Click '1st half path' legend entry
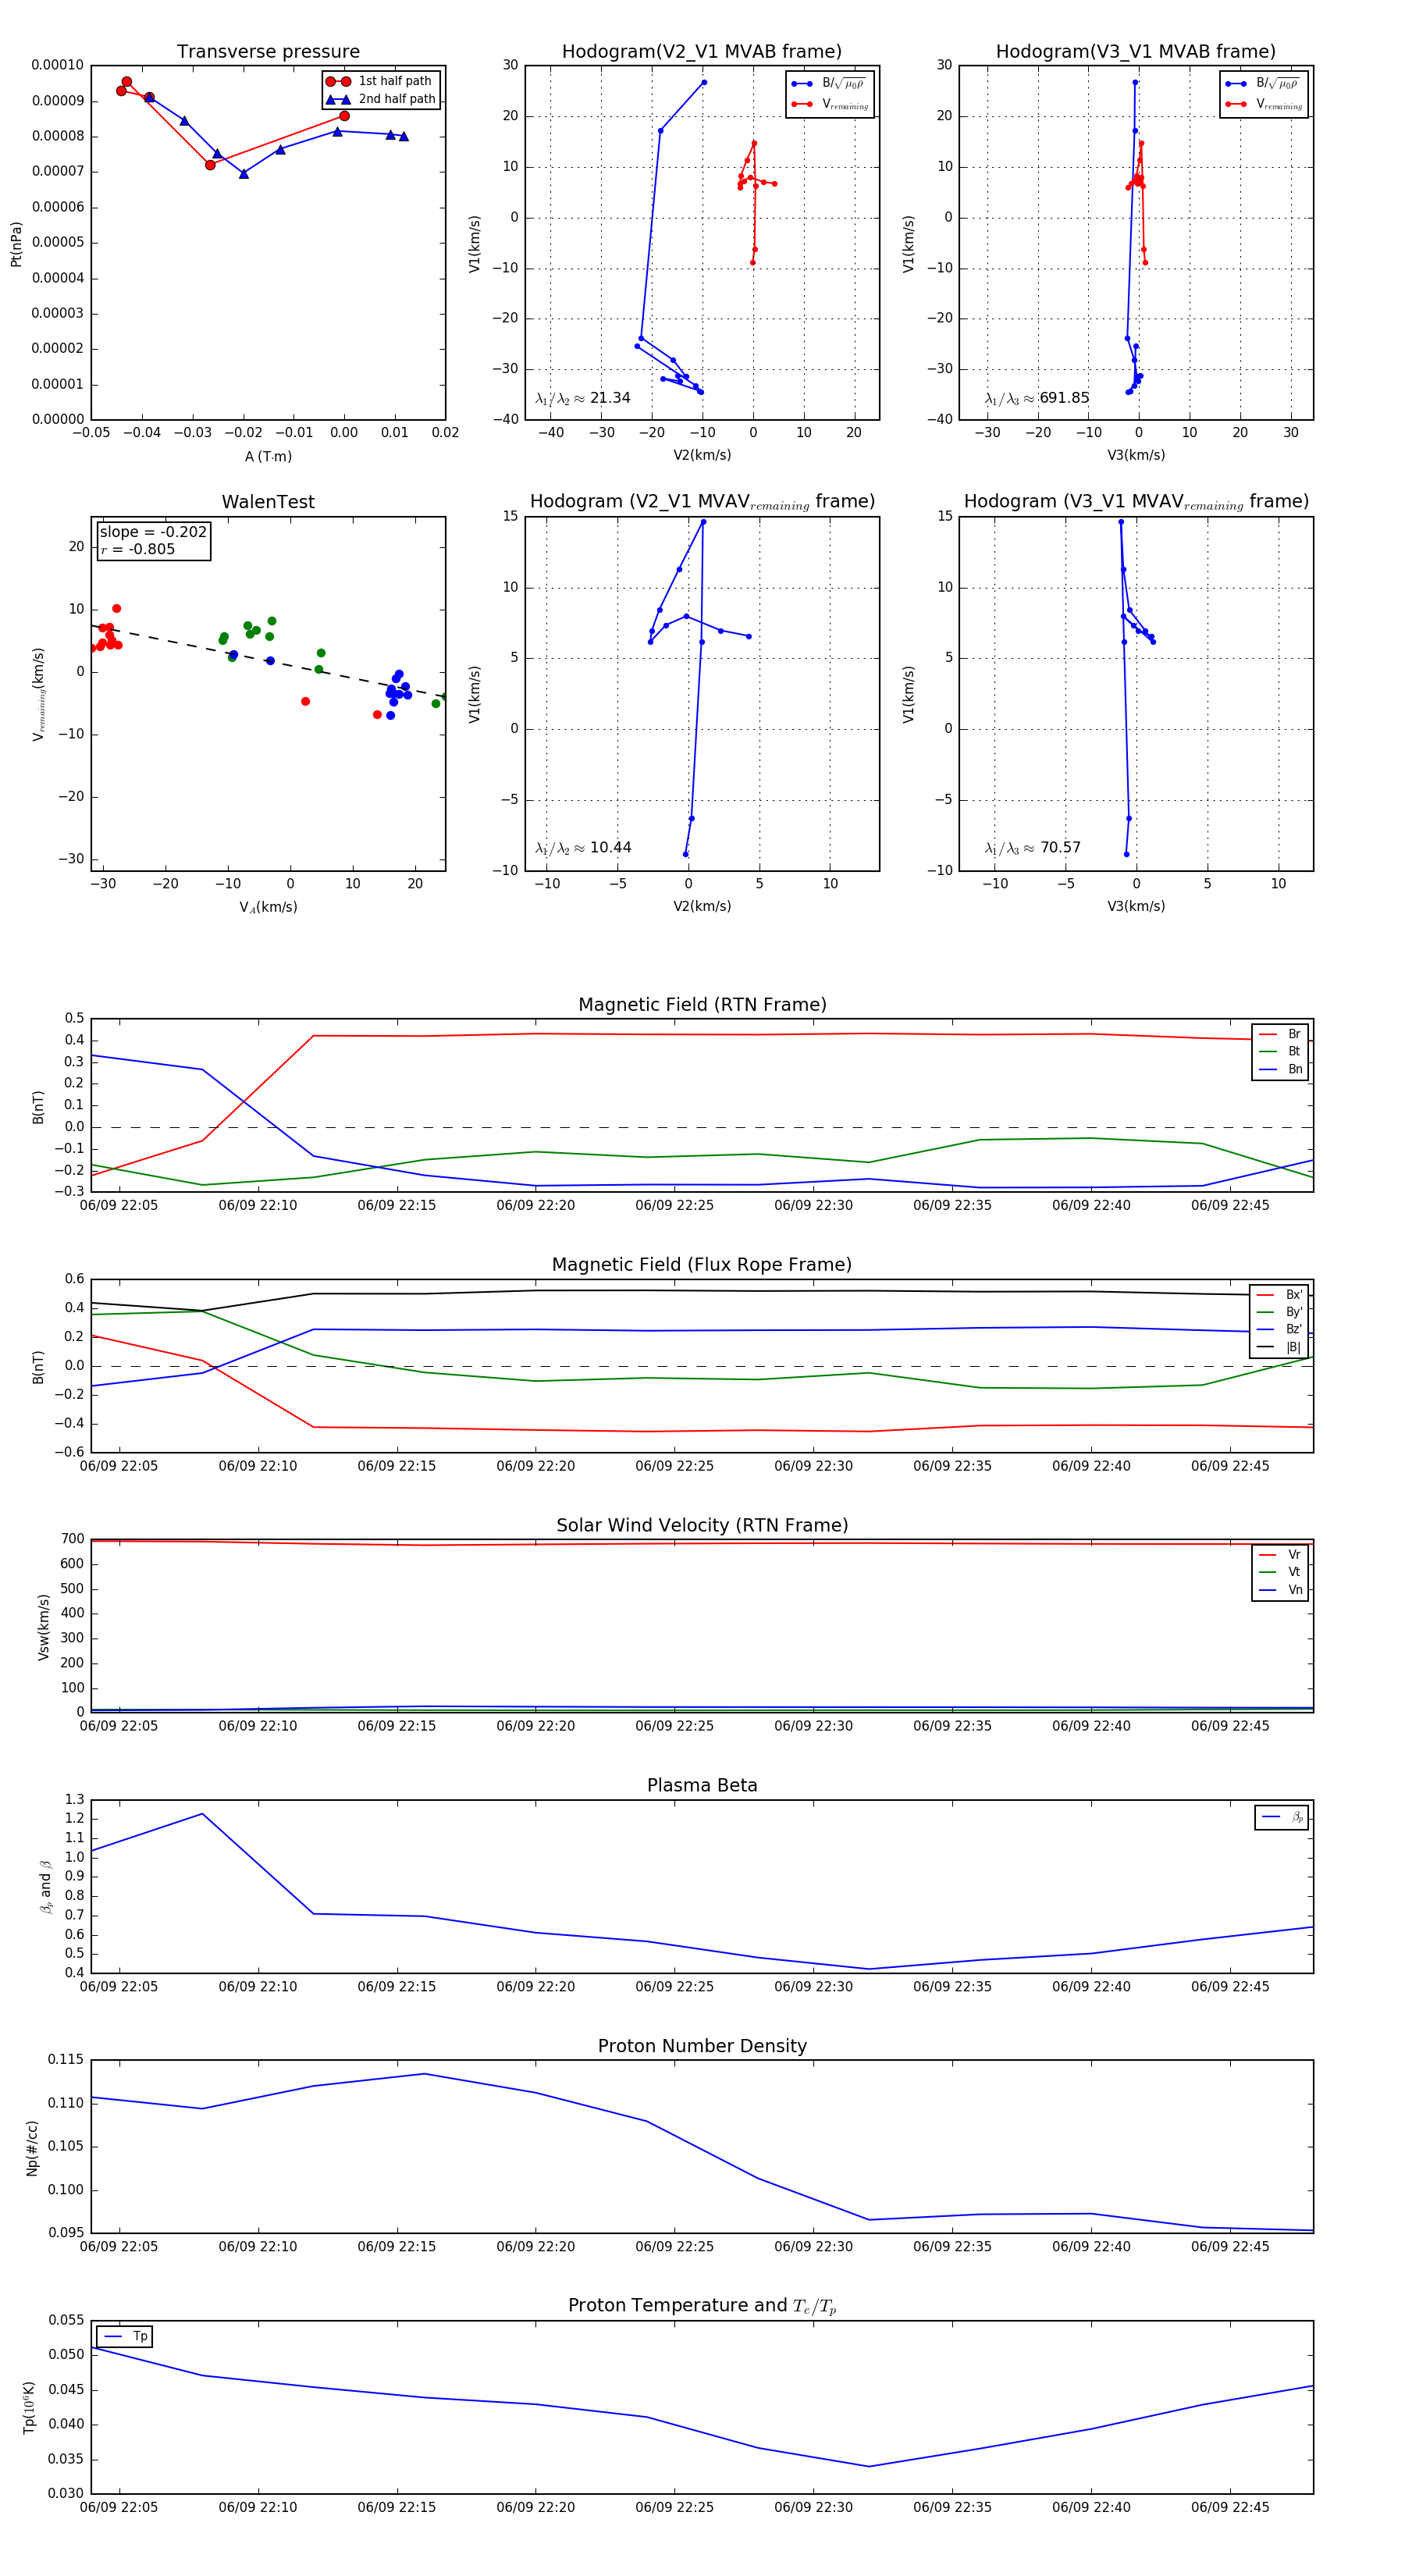The height and width of the screenshot is (2576, 1405). [381, 81]
